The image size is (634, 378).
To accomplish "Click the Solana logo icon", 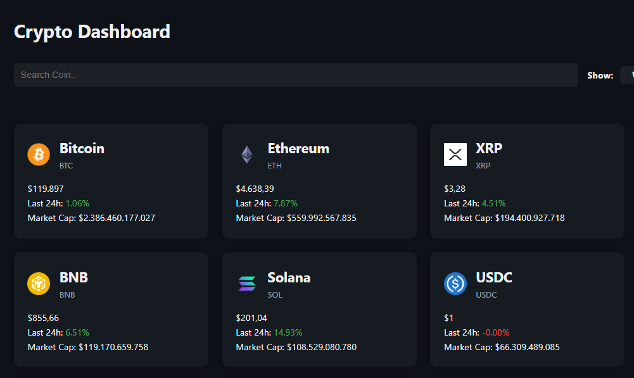I will (246, 284).
